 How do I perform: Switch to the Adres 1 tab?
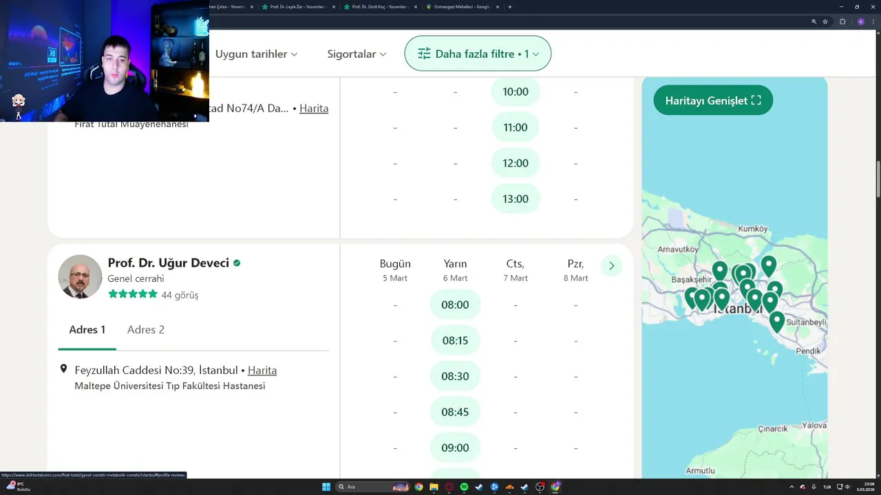coord(87,329)
